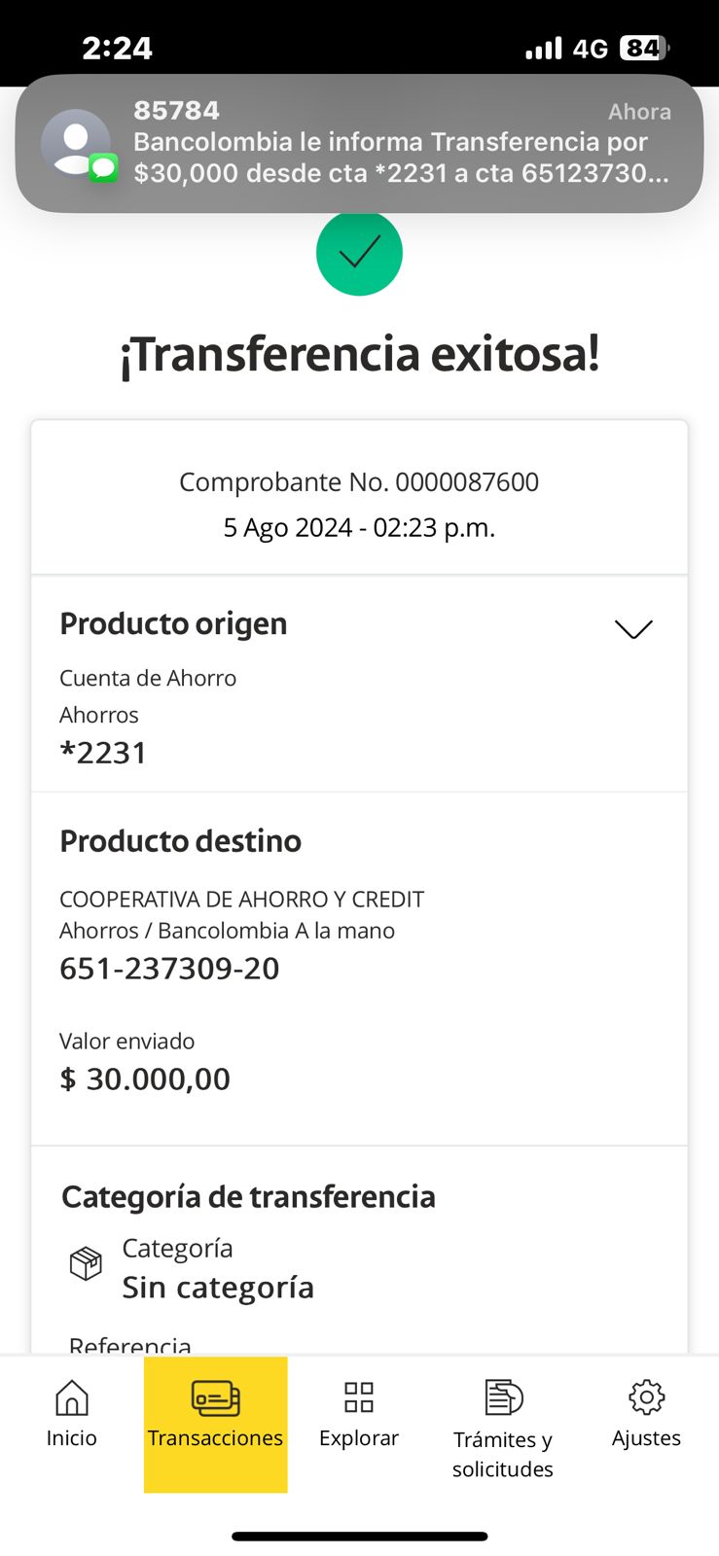Viewport: 719px width, 1556px height.
Task: Tap the green success checkmark icon
Action: tap(359, 253)
